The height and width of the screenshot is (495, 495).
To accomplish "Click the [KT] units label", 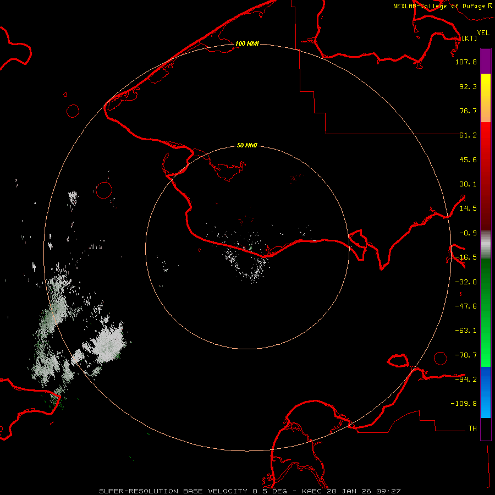I will 470,38.
